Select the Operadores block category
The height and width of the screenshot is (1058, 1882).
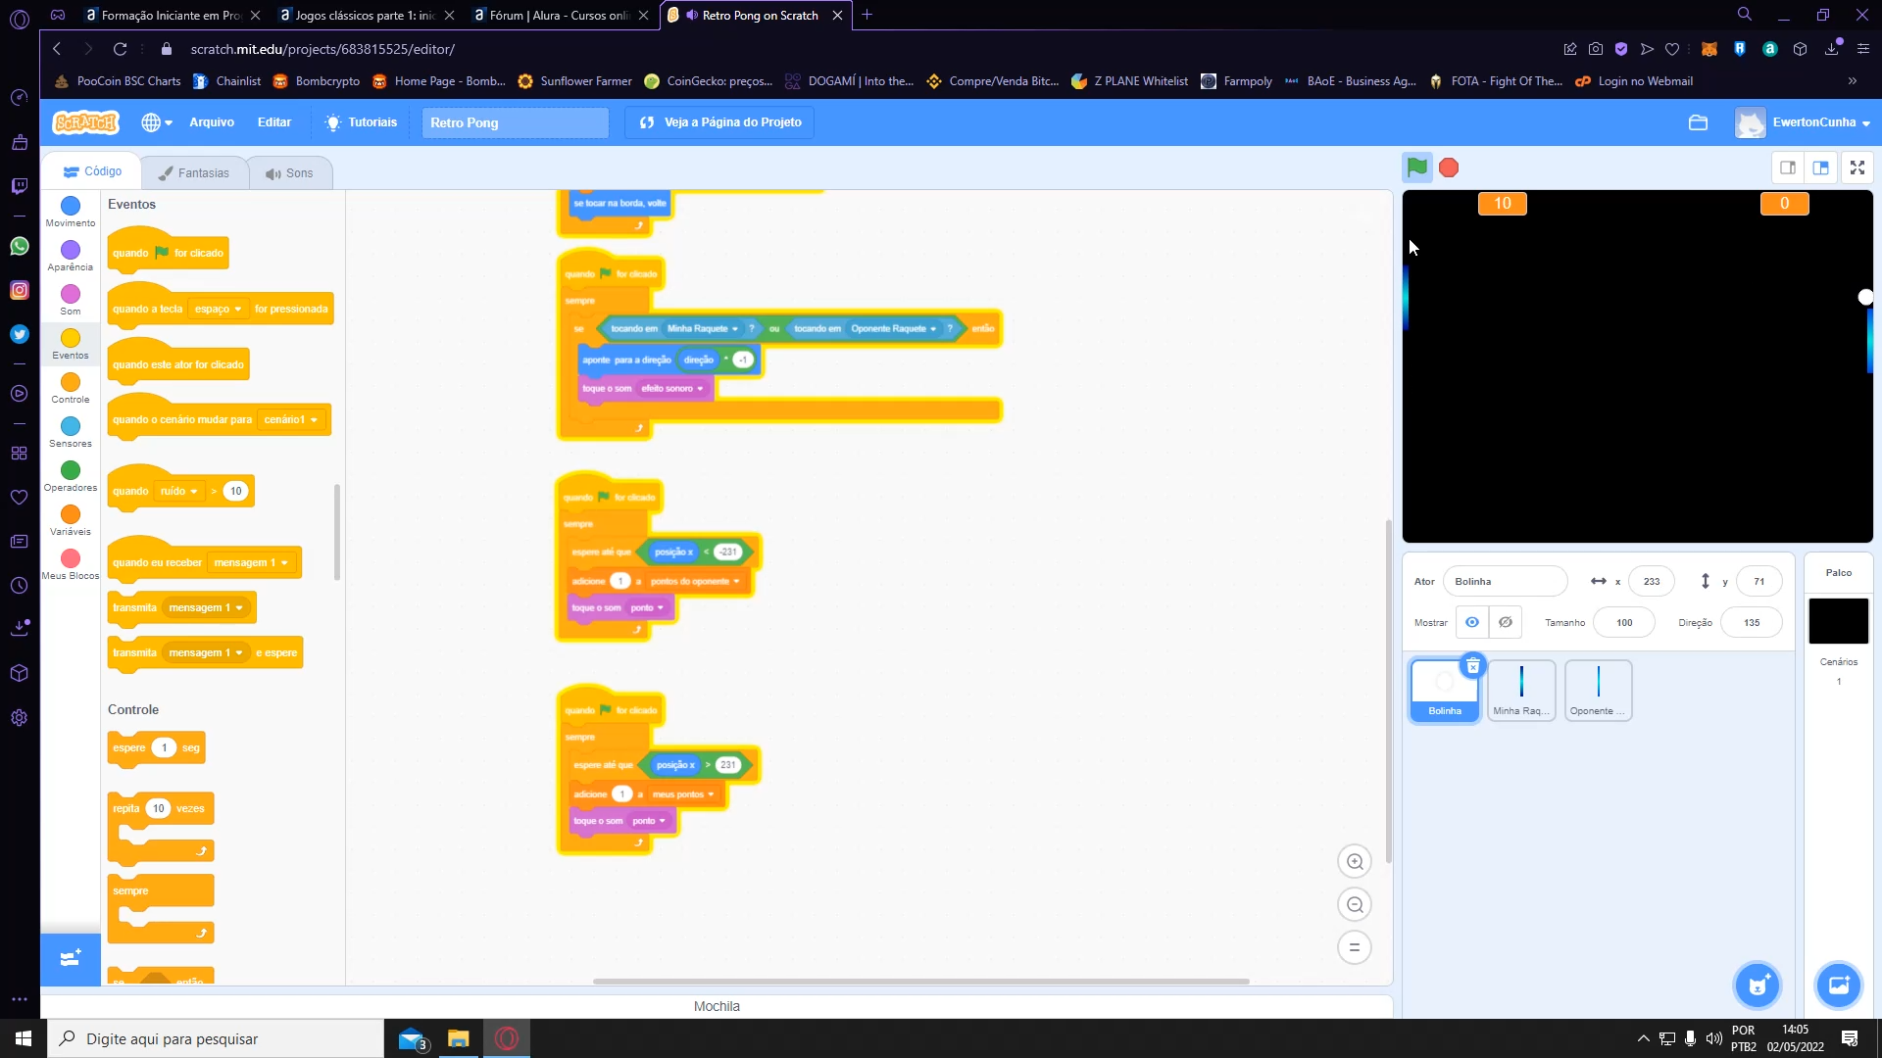(x=71, y=476)
